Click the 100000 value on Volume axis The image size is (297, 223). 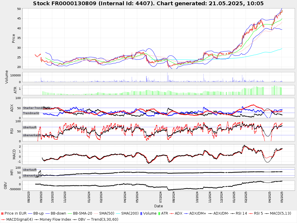click(16, 75)
